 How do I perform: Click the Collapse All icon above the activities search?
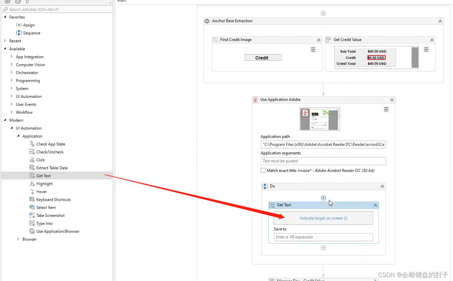pyautogui.click(x=18, y=2)
